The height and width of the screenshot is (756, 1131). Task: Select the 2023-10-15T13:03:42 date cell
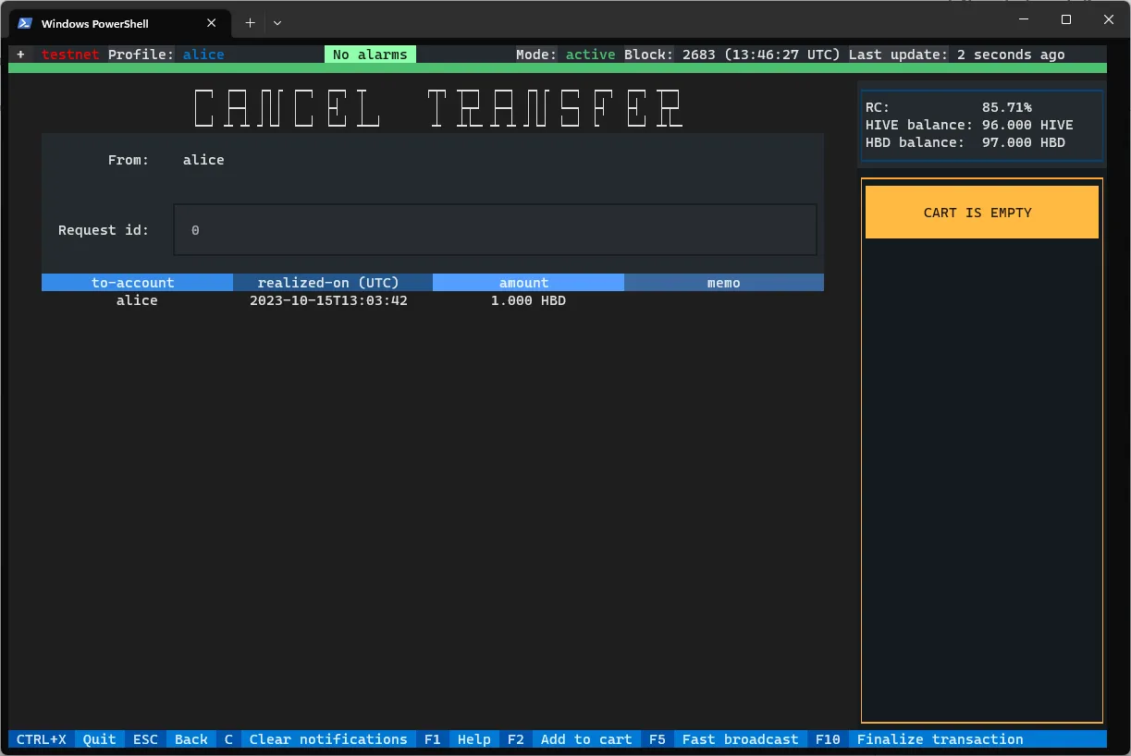pos(328,300)
